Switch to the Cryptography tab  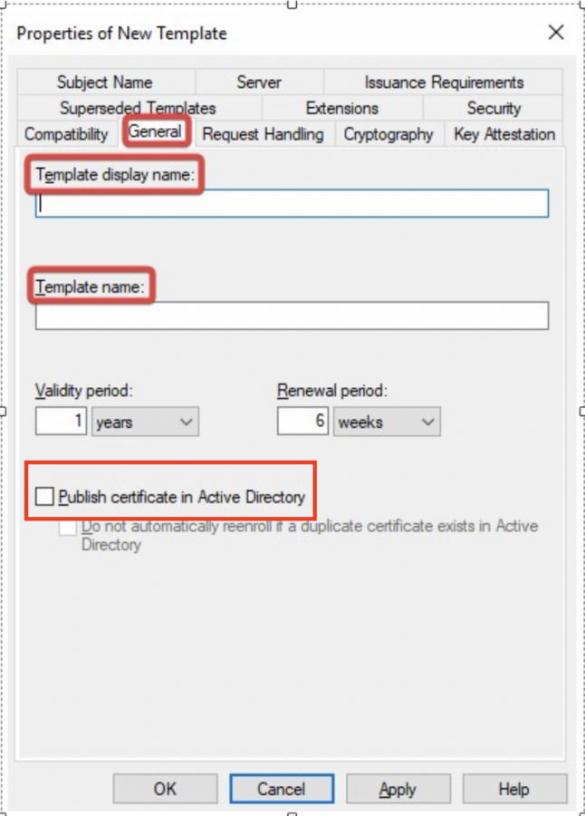(388, 134)
